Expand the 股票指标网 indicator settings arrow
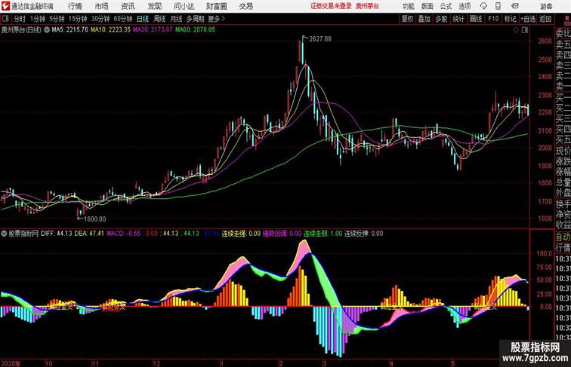Viewport: 571px width, 367px height. tap(4, 234)
